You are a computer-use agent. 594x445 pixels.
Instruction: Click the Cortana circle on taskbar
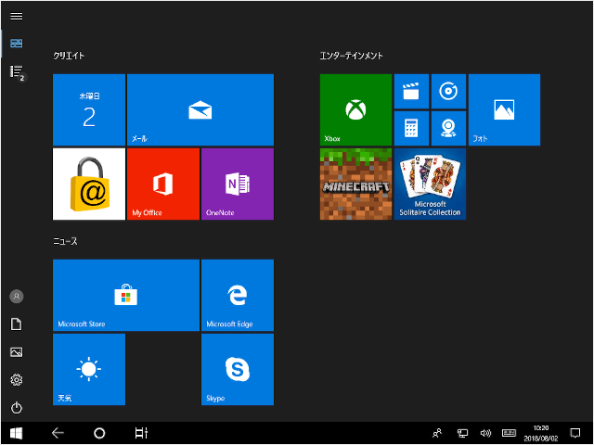[x=99, y=433]
